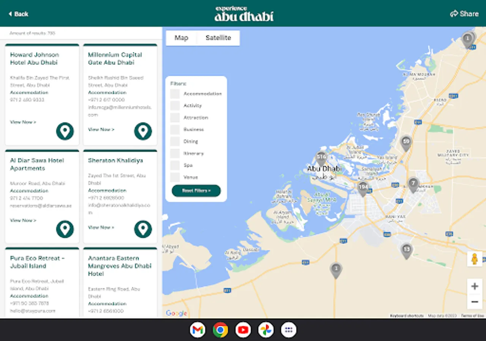This screenshot has width=486, height=341.
Task: Click the reservations@aldiarsawa.ae email text
Action: pyautogui.click(x=41, y=206)
